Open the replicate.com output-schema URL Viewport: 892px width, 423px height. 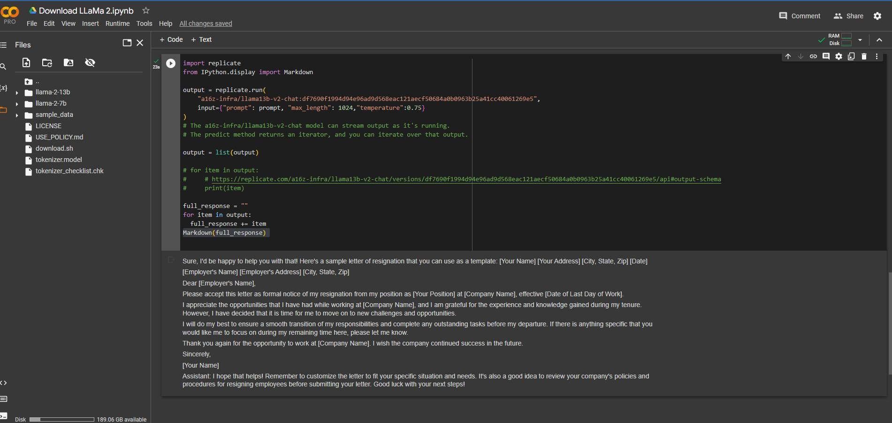coord(466,179)
